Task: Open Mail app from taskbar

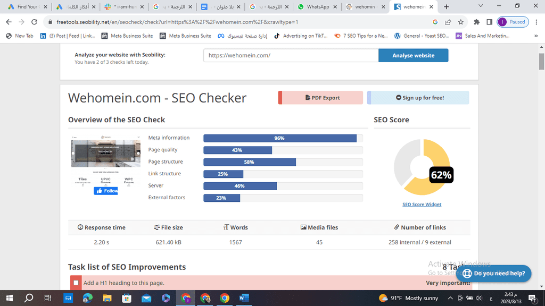Action: pos(146,298)
